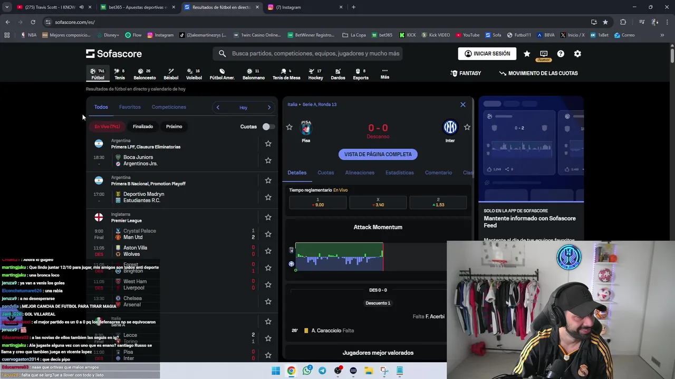Screen dimensions: 675x379
Task: Show more bookmarks with the chevron
Action: click(662, 35)
